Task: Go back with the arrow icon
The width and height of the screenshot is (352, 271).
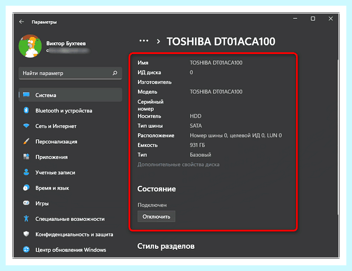Action: [22, 22]
